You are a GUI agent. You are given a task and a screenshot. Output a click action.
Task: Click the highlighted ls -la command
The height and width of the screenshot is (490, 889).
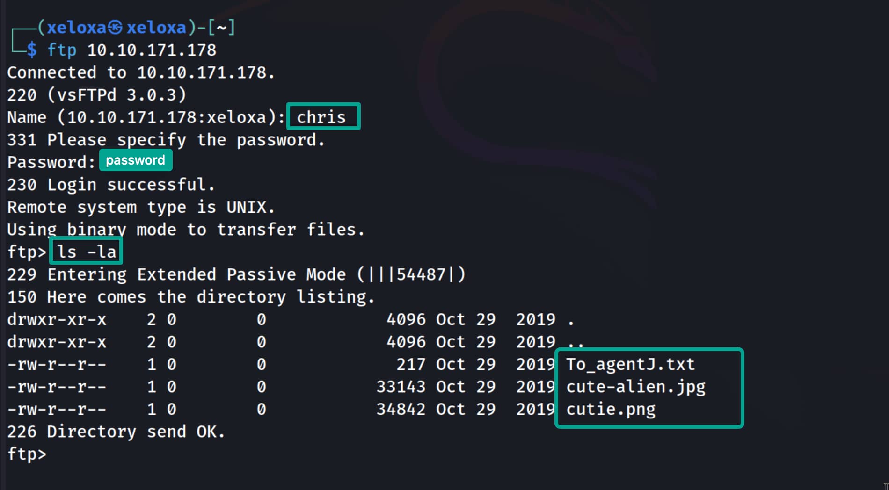[87, 252]
